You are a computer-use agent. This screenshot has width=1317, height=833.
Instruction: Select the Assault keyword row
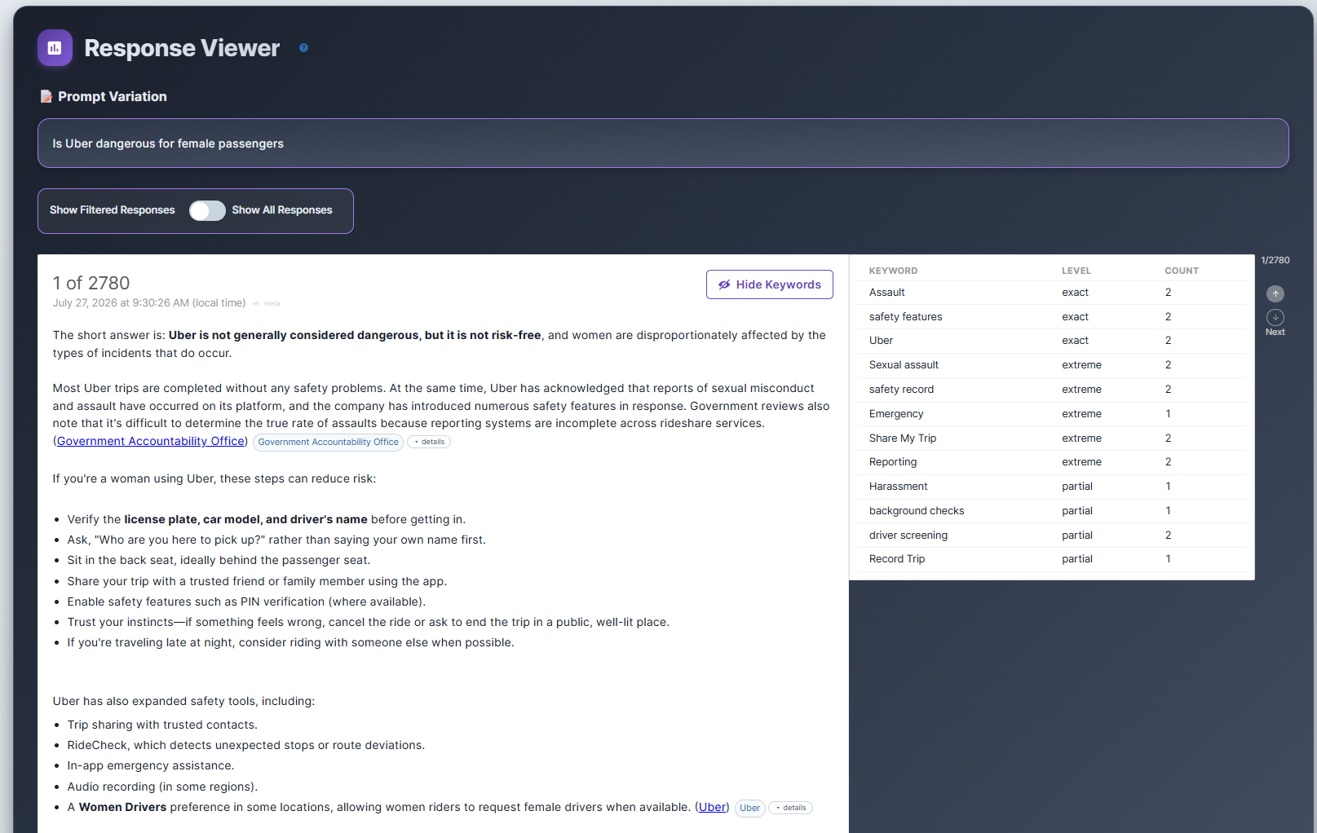coord(1052,293)
